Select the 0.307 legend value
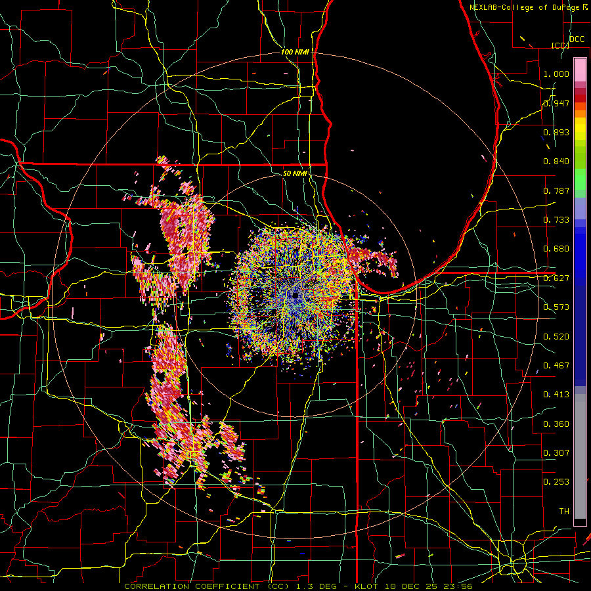This screenshot has width=591, height=591. click(x=556, y=453)
